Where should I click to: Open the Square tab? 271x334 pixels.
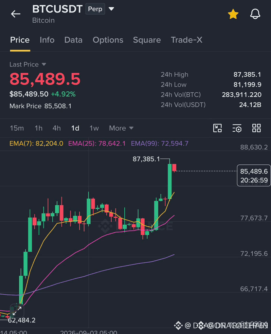pos(147,40)
